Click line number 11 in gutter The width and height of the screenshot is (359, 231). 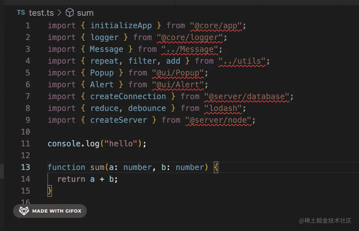pos(25,143)
